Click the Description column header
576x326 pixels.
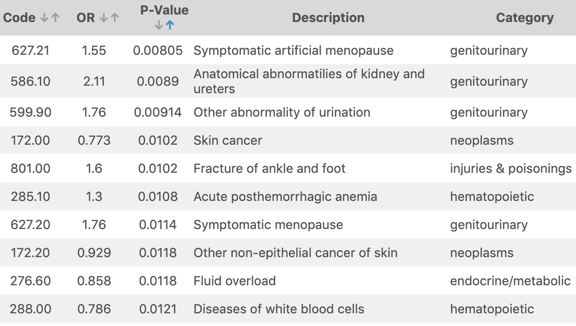pos(328,18)
